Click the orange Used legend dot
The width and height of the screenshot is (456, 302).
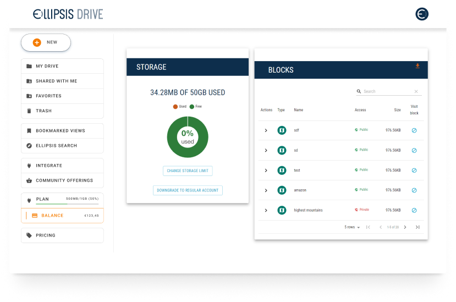[x=175, y=107]
